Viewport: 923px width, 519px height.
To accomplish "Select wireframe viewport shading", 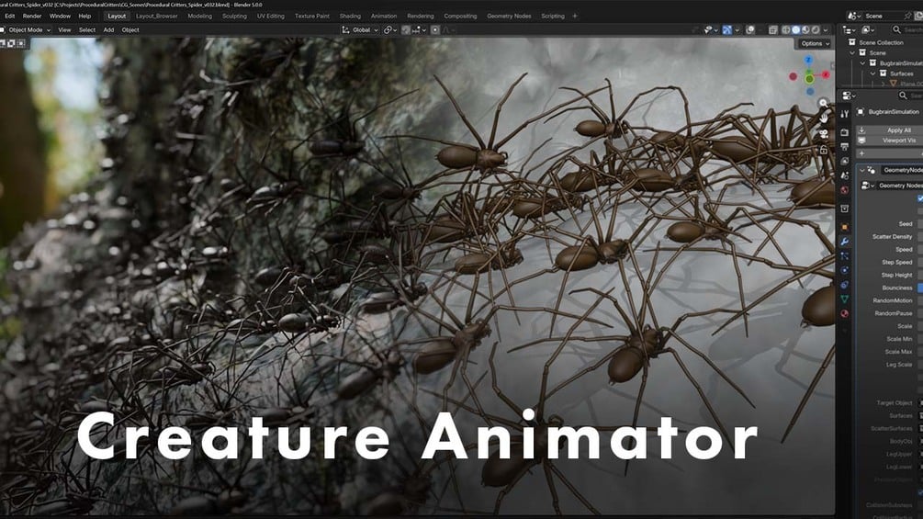I will coord(786,29).
